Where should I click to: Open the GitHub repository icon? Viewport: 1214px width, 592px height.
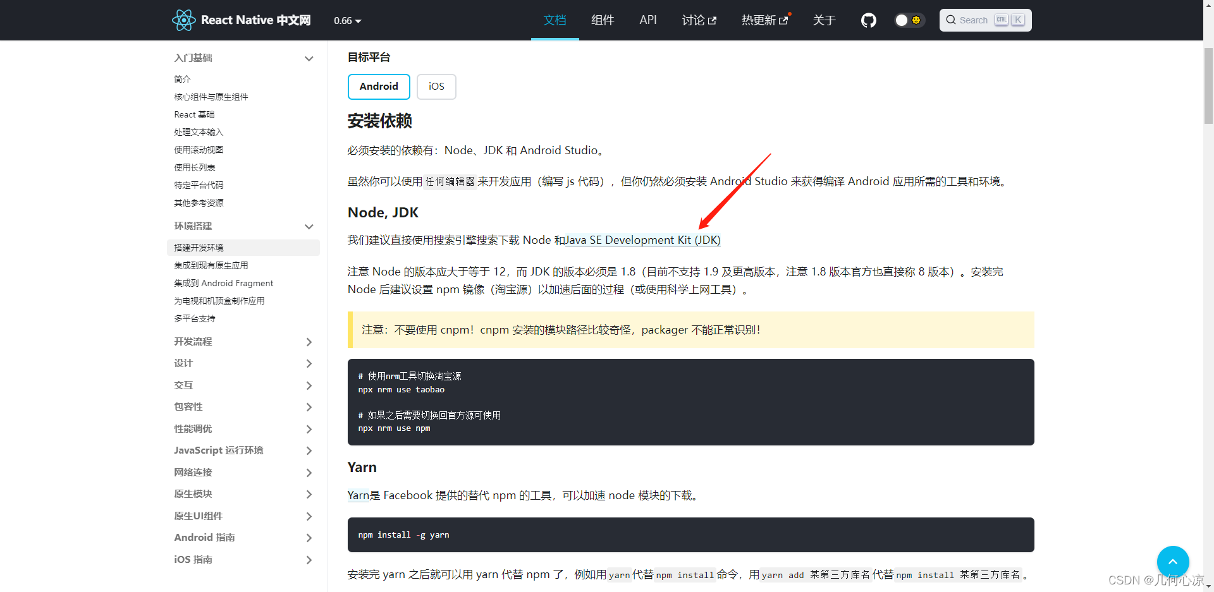tap(869, 20)
